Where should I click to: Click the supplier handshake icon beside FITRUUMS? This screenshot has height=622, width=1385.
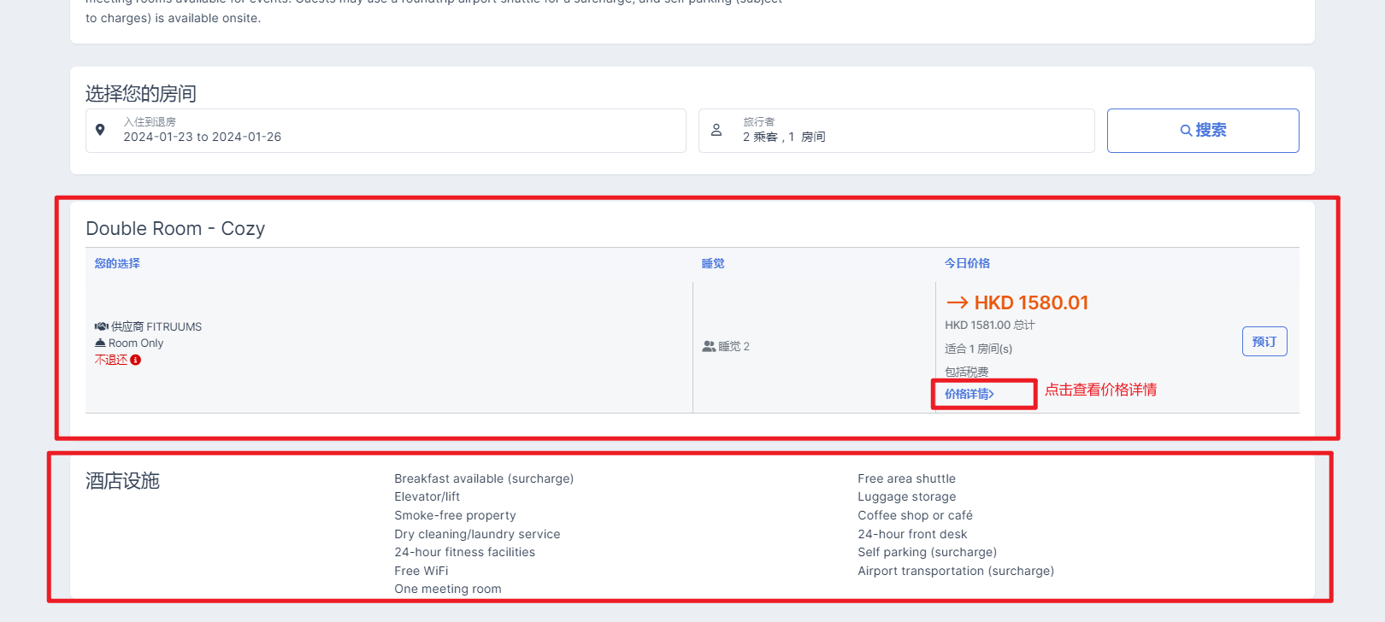101,326
